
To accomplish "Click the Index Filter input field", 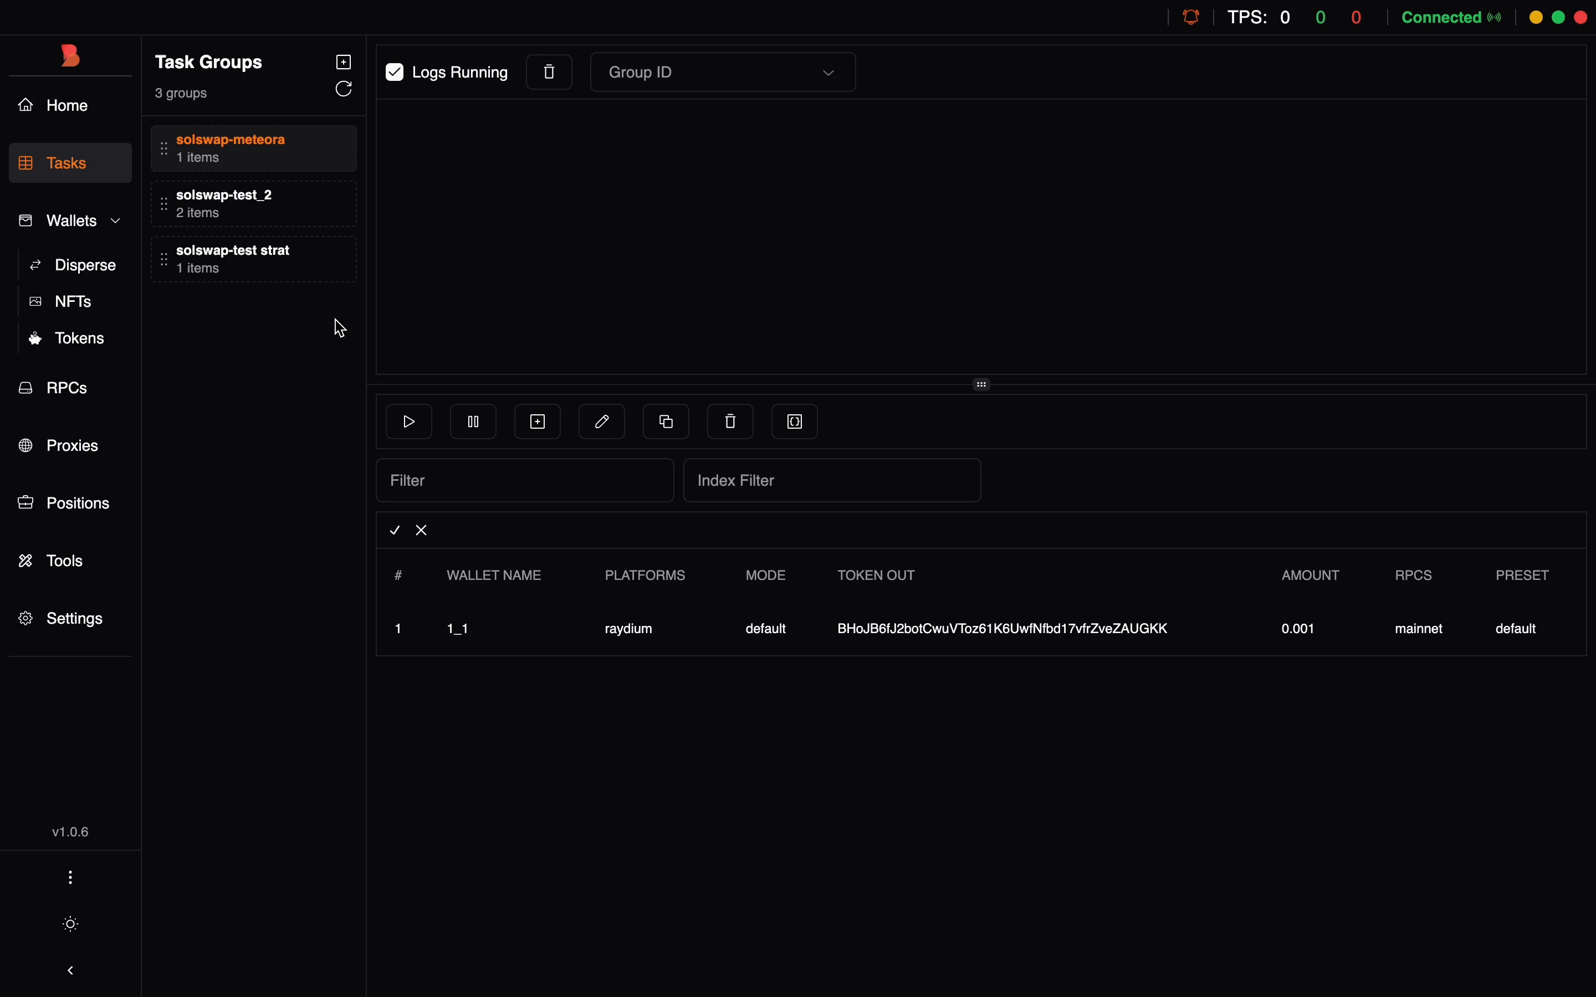I will 832,481.
